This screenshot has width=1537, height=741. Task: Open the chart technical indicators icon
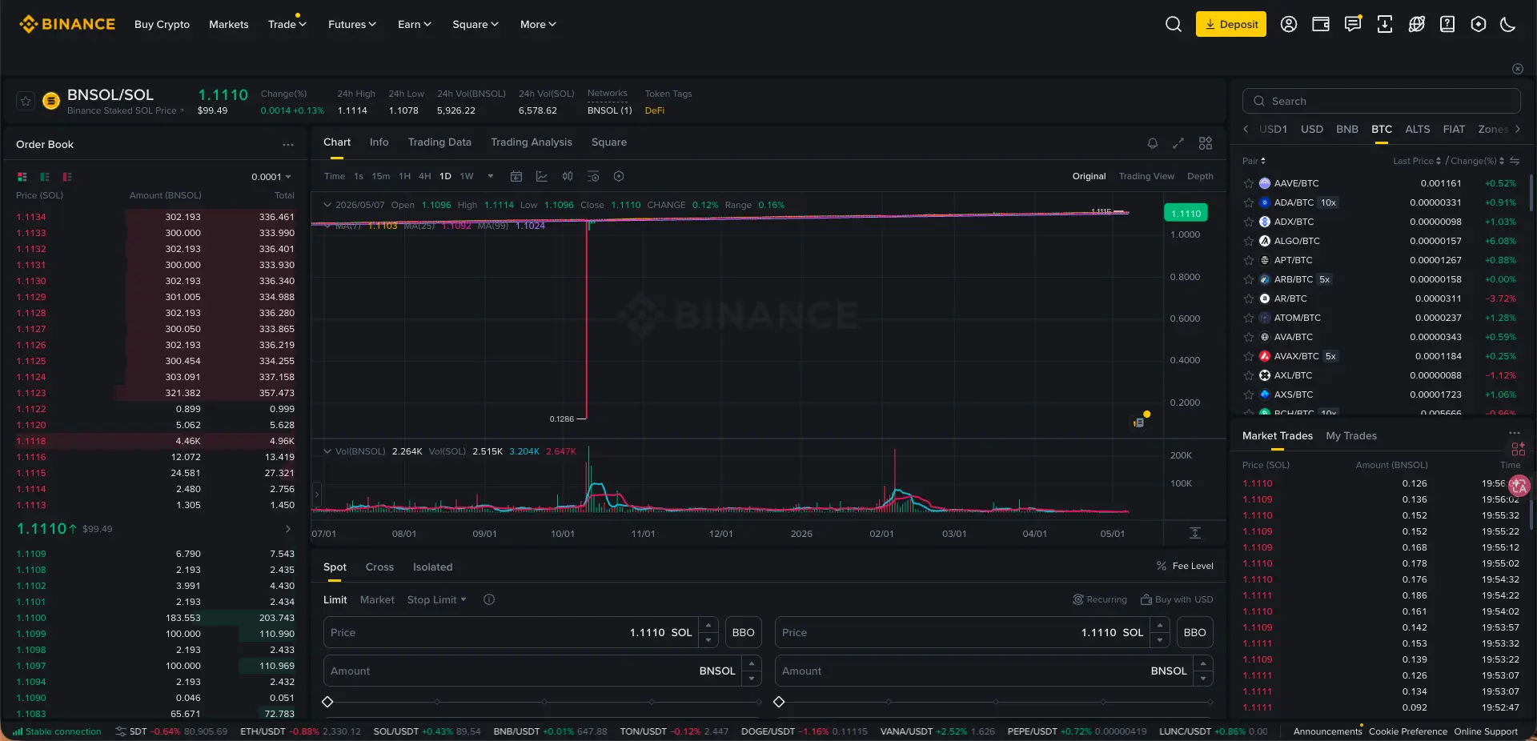pos(542,176)
